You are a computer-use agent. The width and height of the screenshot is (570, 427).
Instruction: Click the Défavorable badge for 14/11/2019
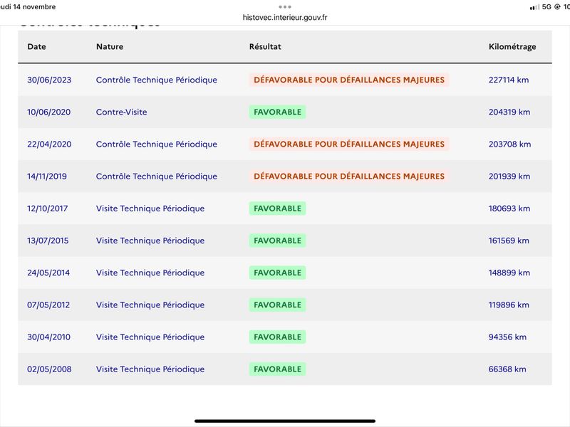coord(349,176)
